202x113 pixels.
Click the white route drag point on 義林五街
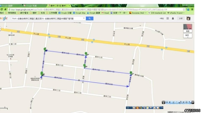pos(79,80)
